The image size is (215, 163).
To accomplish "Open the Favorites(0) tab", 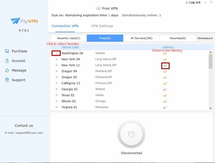I will tap(178, 38).
